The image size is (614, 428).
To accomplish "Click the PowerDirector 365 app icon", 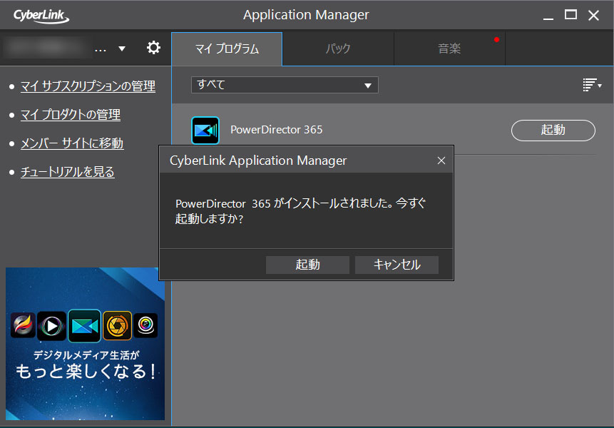I will 205,131.
